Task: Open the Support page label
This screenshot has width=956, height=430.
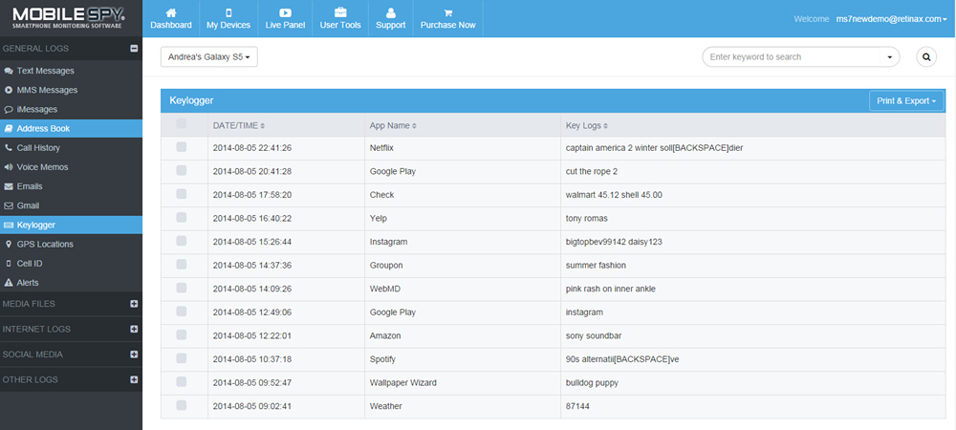Action: [391, 25]
